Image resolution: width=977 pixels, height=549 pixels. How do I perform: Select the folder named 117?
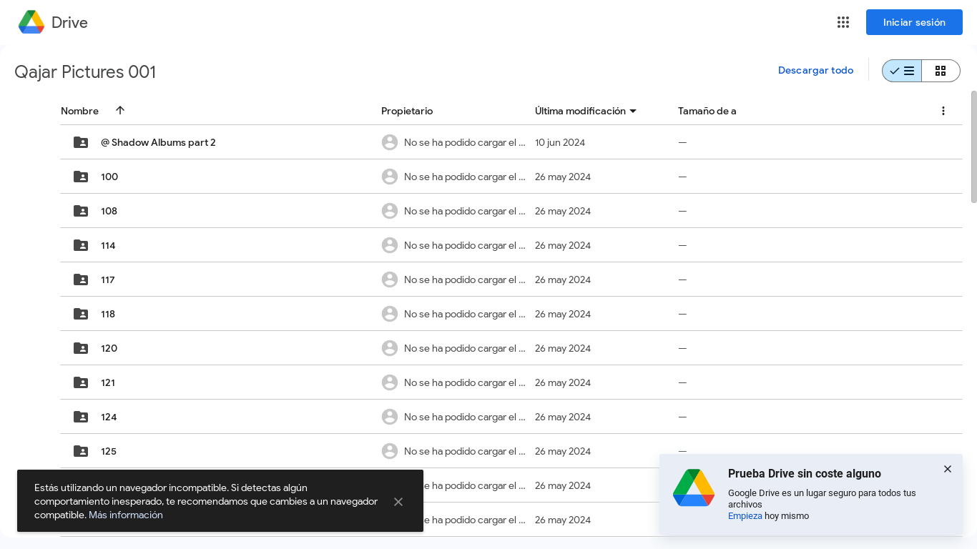108,280
